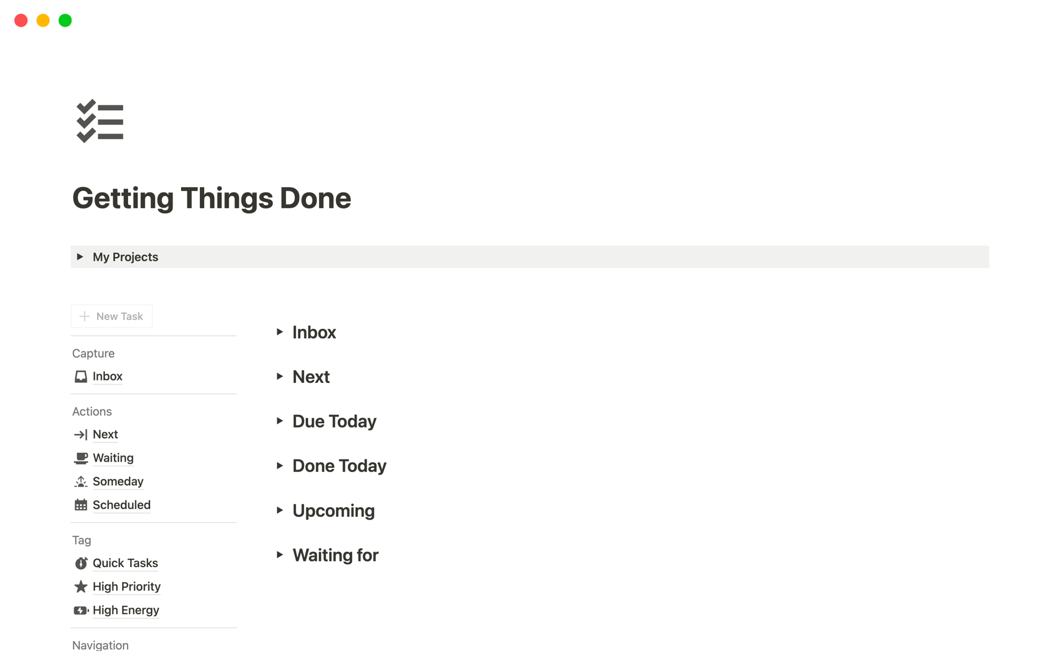Expand the Due Today section arrow

(280, 421)
